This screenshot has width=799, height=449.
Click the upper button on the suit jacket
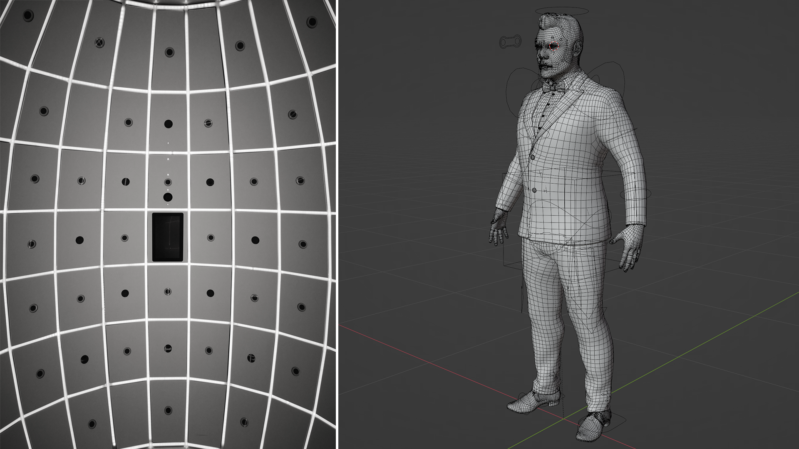point(532,157)
